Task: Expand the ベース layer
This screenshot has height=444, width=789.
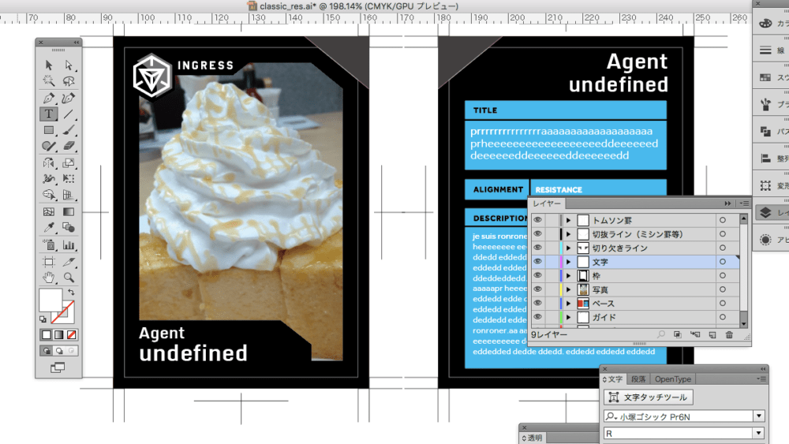Action: pos(568,303)
